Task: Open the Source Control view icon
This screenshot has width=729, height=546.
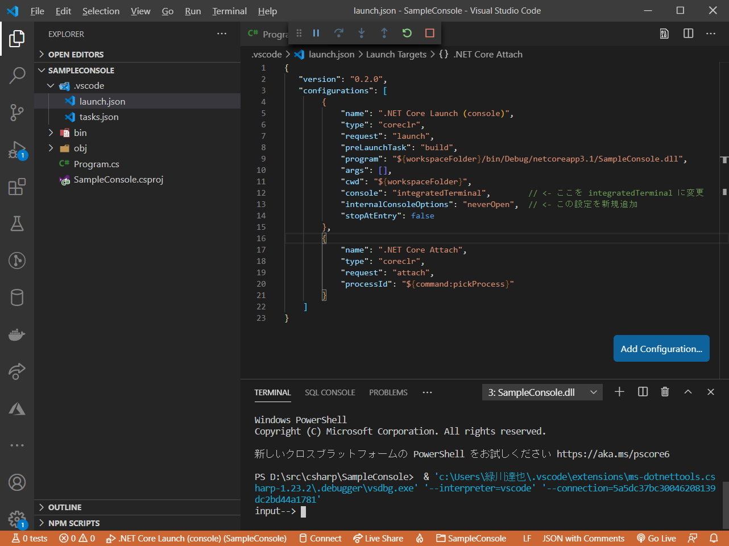Action: click(x=17, y=112)
